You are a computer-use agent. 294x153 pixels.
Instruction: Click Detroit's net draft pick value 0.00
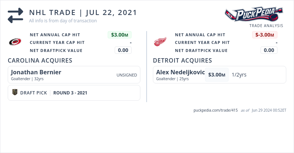pos(269,50)
